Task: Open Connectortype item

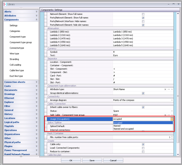Action: (x=17, y=48)
